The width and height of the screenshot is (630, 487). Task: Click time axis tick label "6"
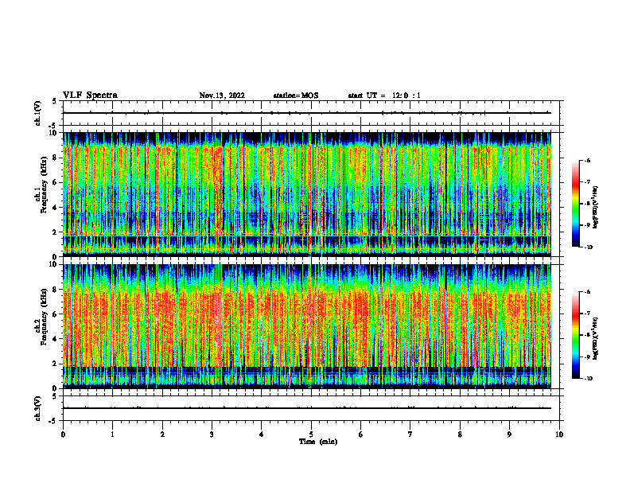click(x=361, y=434)
